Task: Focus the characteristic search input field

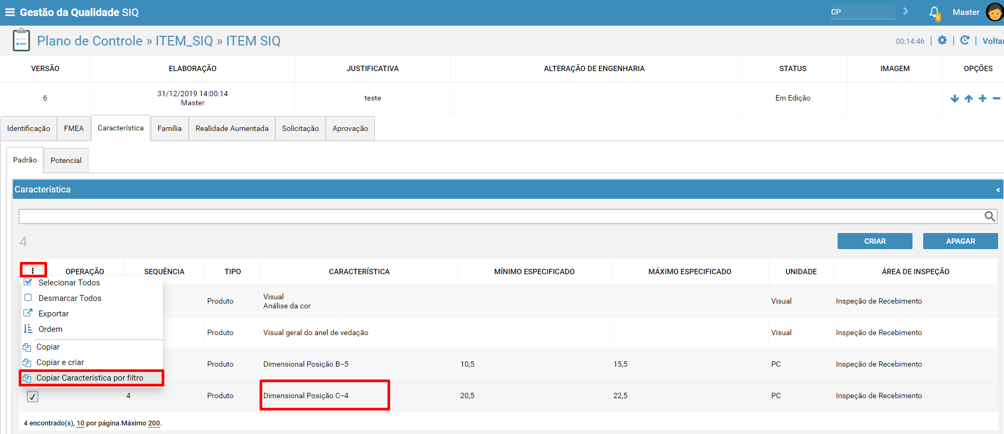Action: click(x=501, y=216)
